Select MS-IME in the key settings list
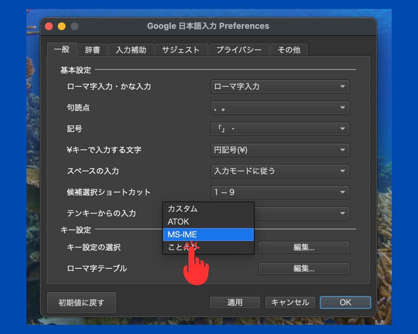The width and height of the screenshot is (418, 334). point(208,234)
